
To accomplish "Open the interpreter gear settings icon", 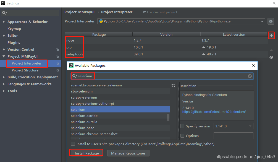I will click(271, 21).
